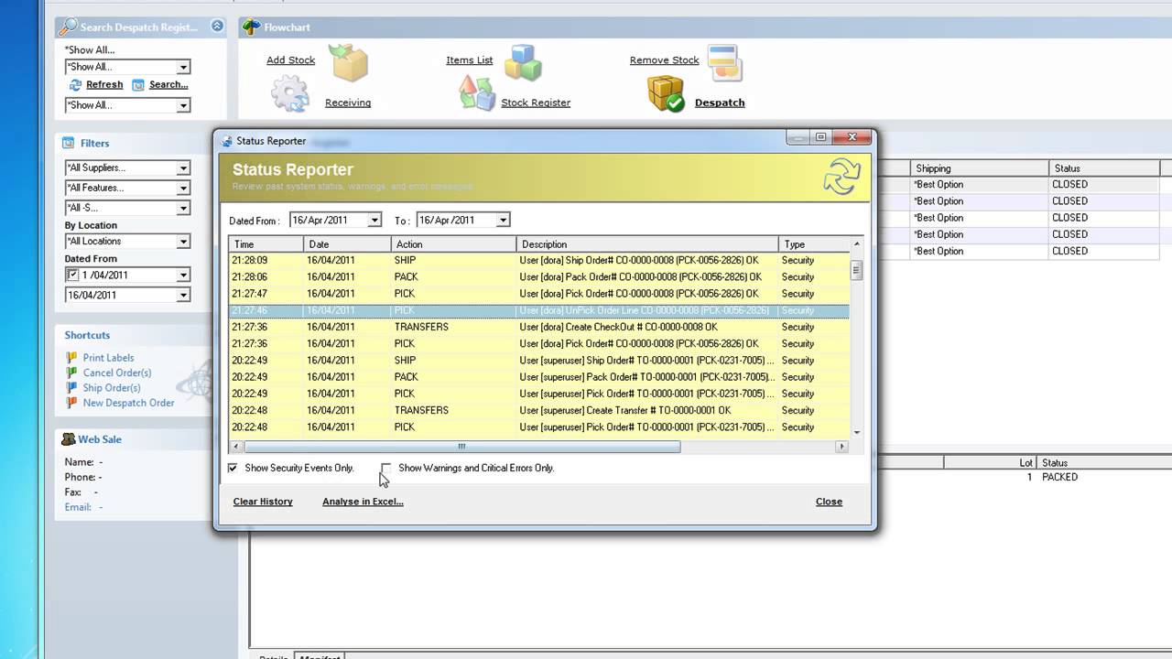Viewport: 1172px width, 659px height.
Task: Open the Despatch link
Action: tap(720, 103)
